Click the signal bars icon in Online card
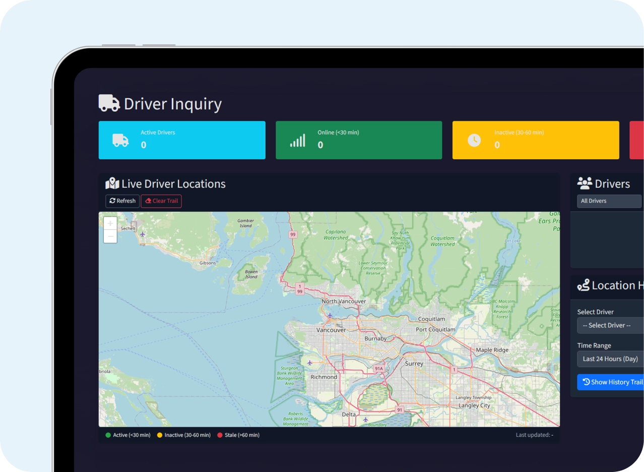 coord(298,140)
